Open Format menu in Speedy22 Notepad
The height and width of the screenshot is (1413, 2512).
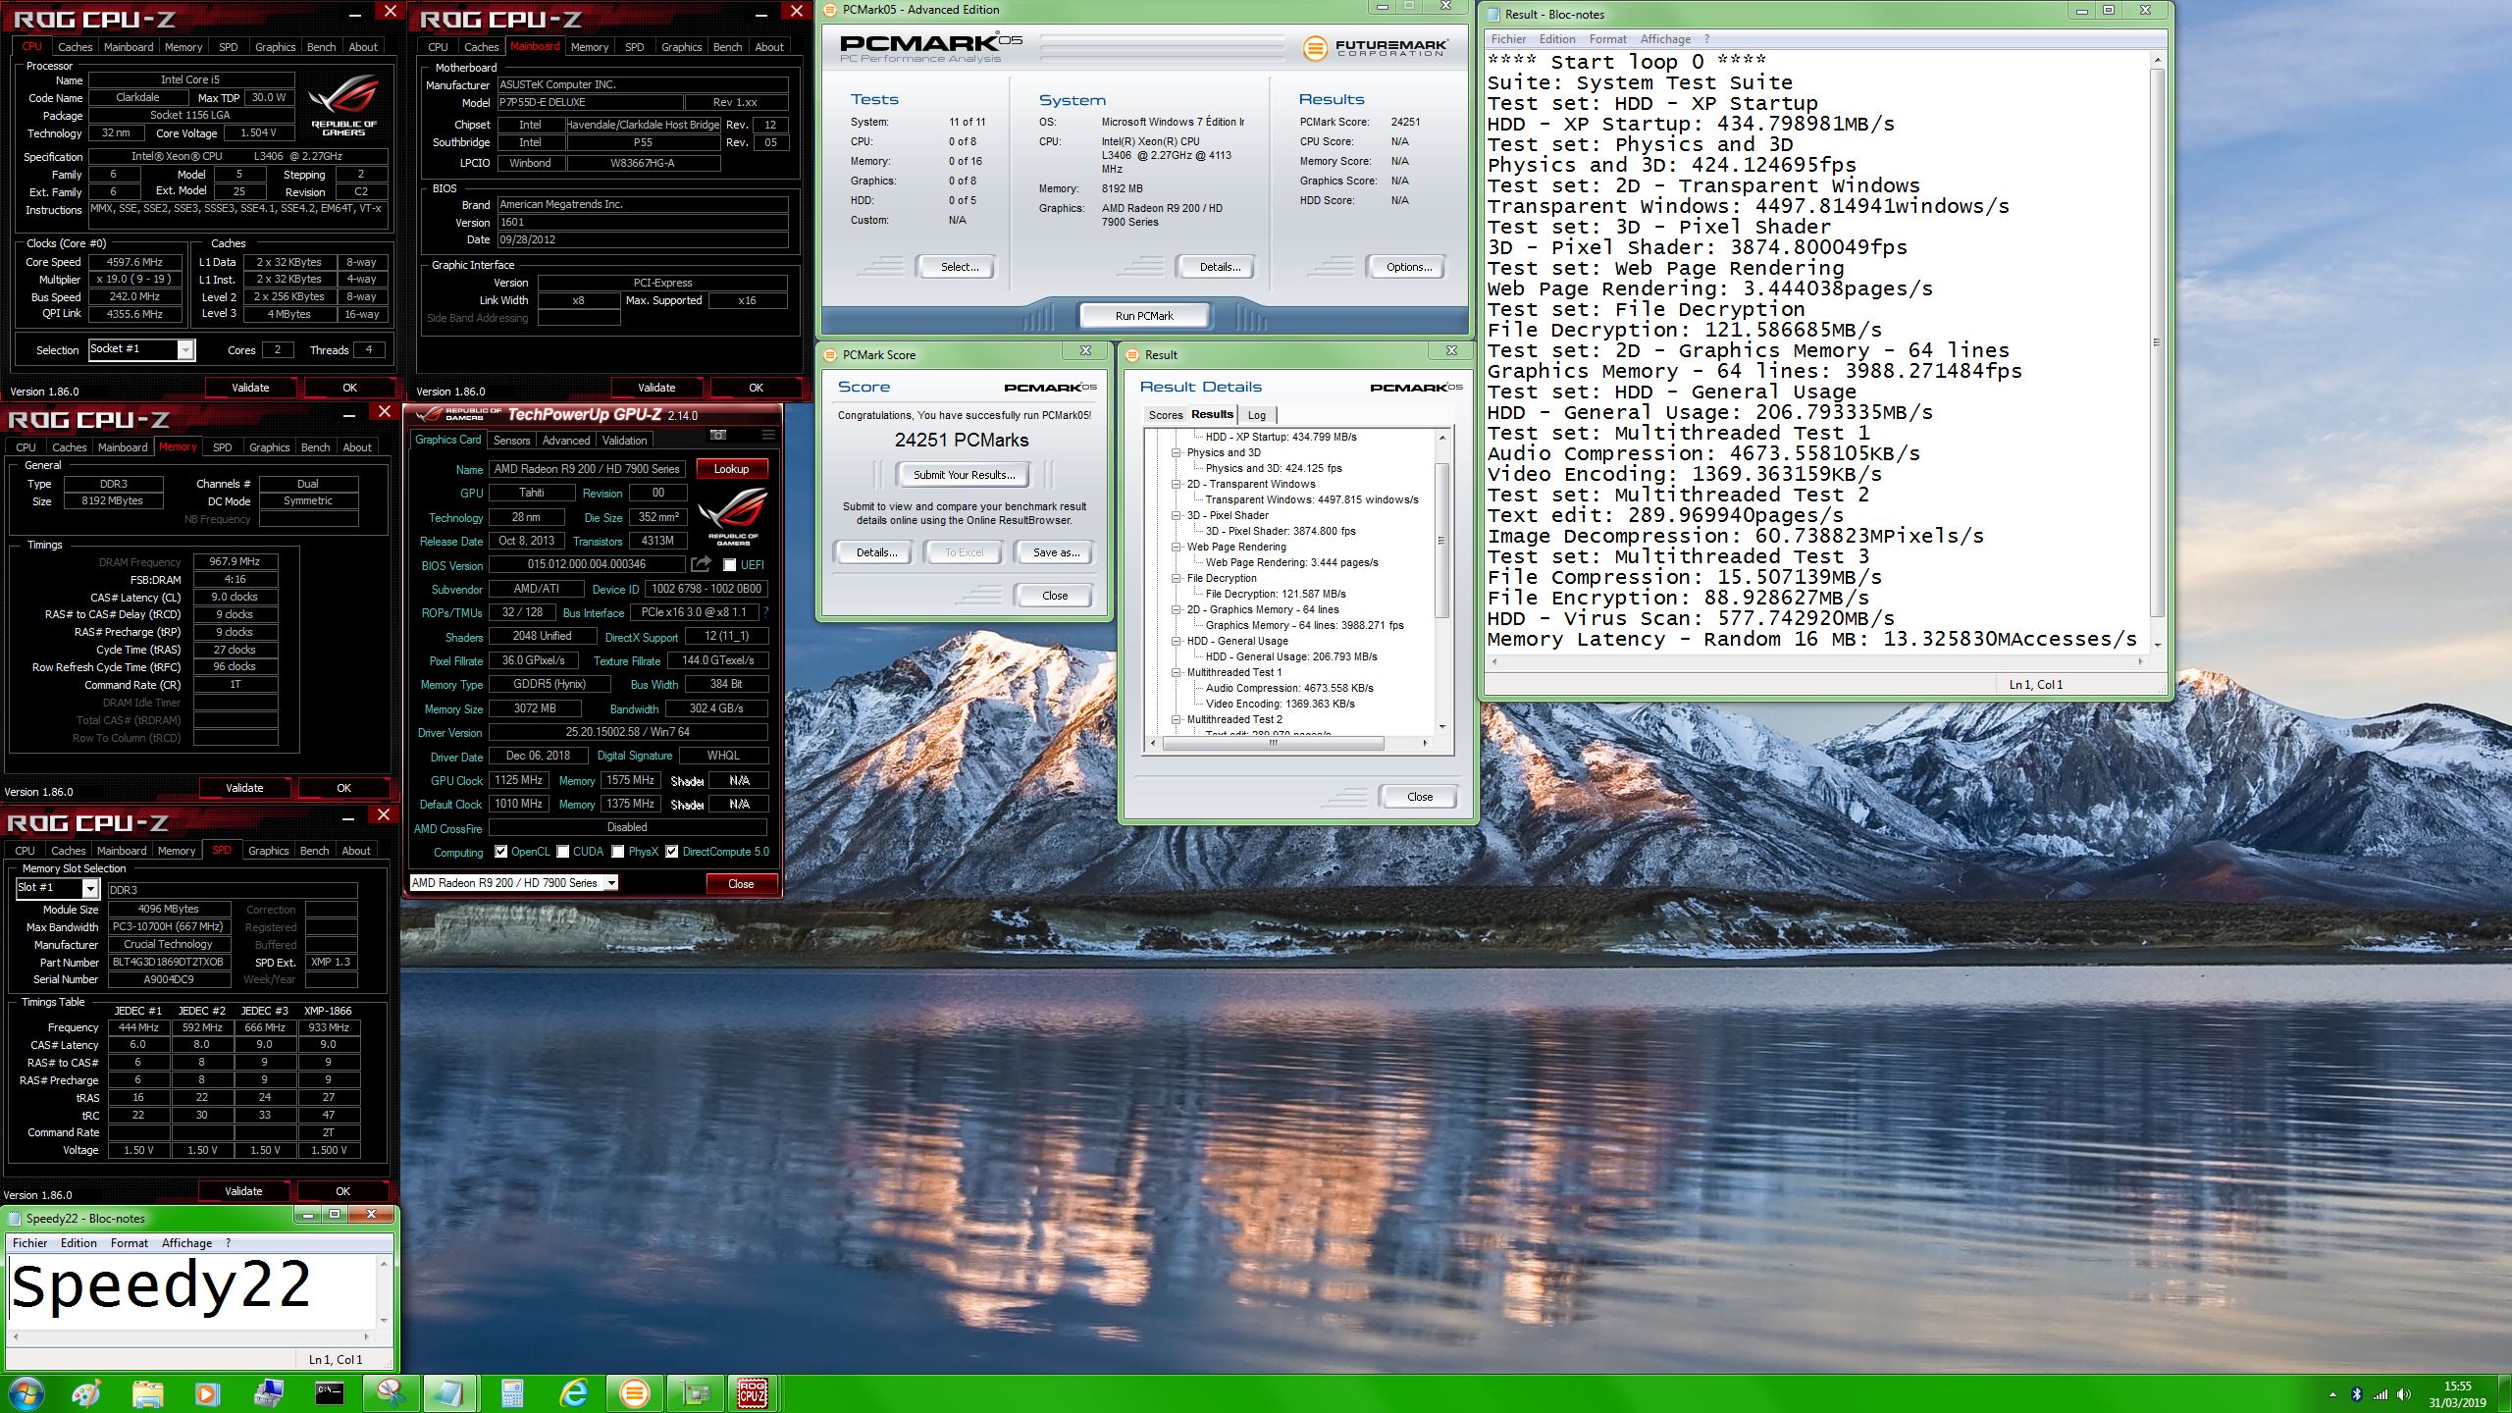click(x=129, y=1243)
